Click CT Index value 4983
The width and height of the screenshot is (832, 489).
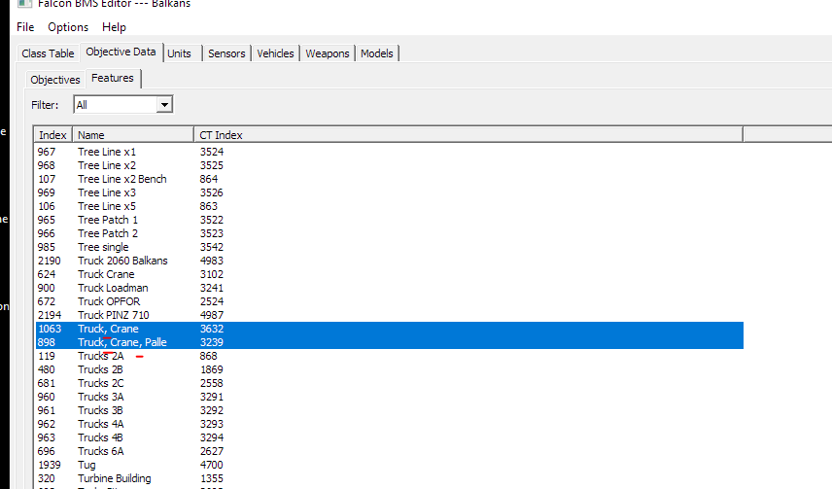pos(212,261)
